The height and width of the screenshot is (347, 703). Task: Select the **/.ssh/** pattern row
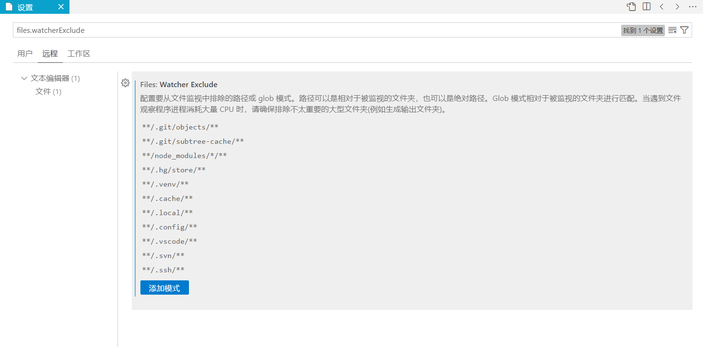(x=163, y=270)
